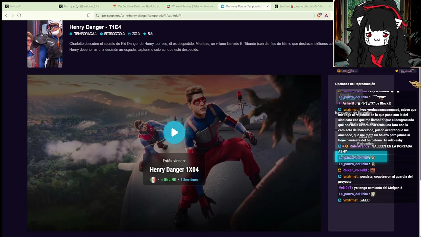Click the Mexico flag language icon
The height and width of the screenshot is (237, 421).
pos(153,180)
